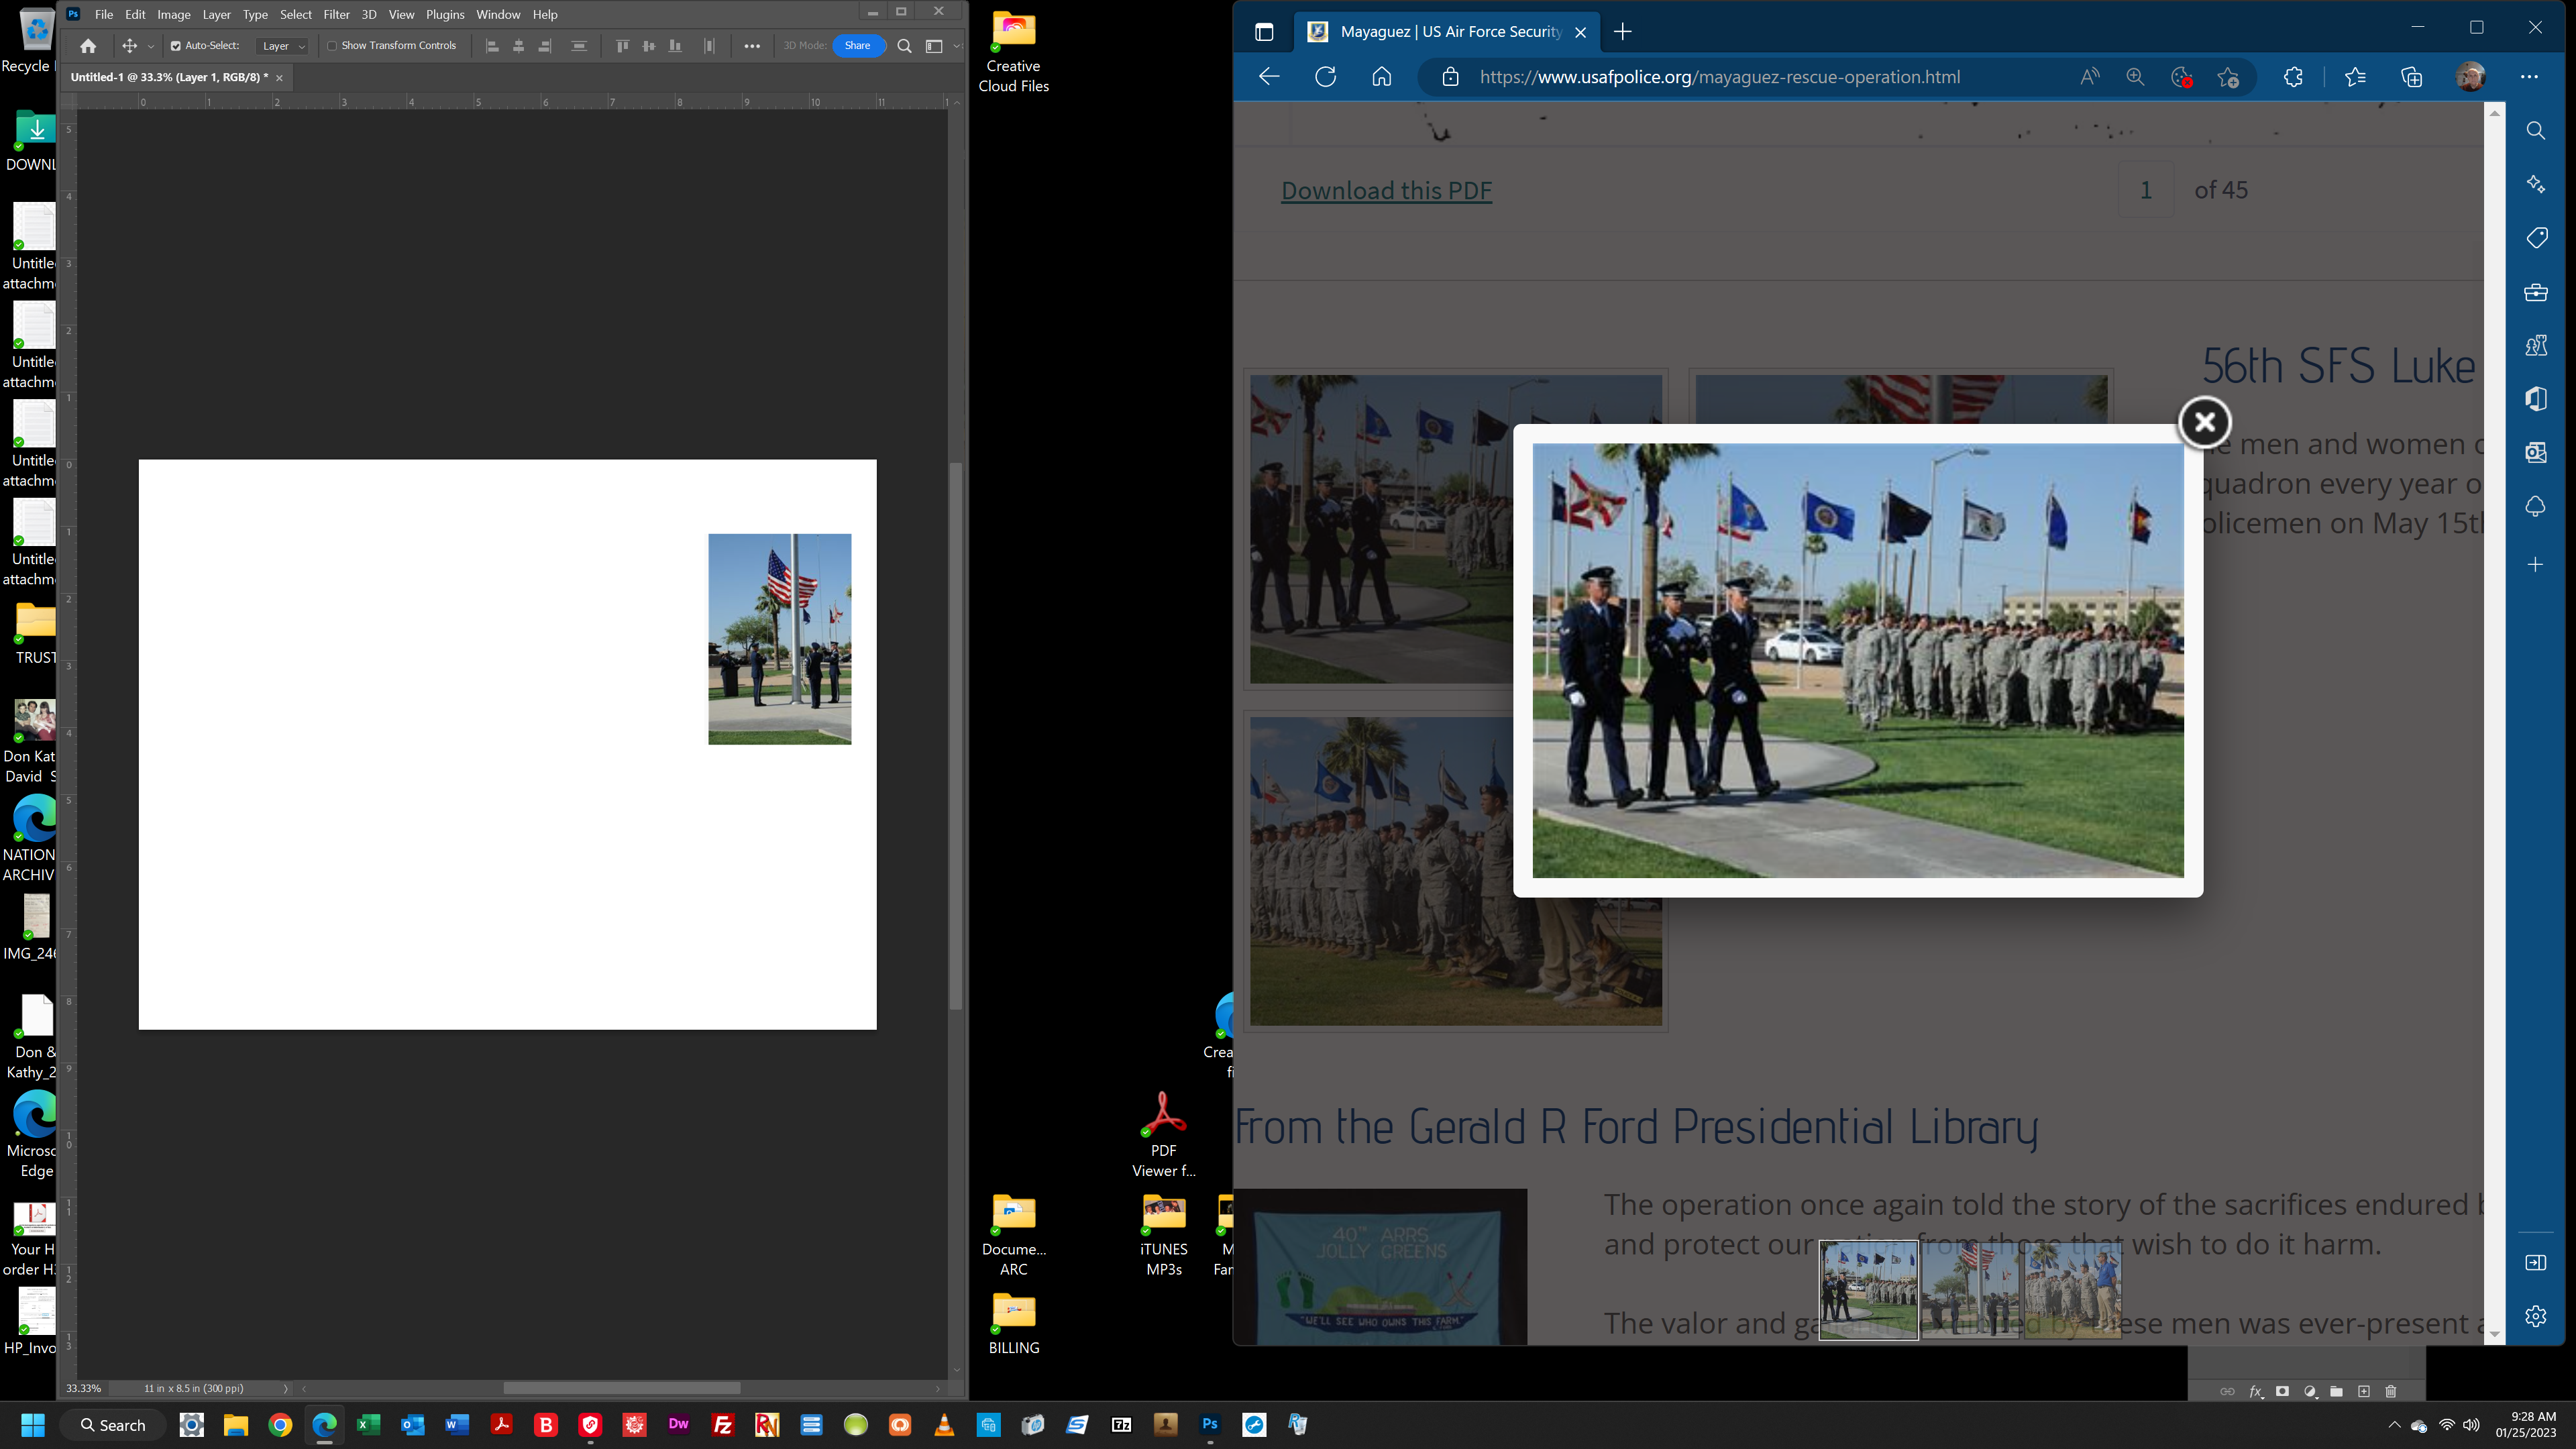Click the 33.33% zoom field in status bar
This screenshot has width=2576, height=1449.
click(84, 1388)
